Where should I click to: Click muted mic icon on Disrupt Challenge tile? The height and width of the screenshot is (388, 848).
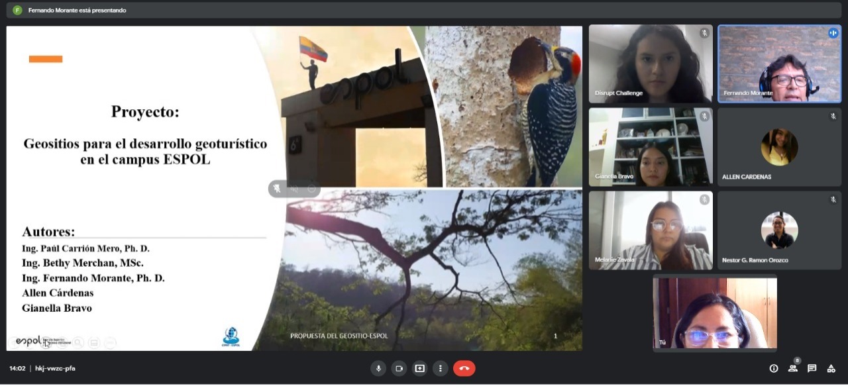tap(704, 33)
